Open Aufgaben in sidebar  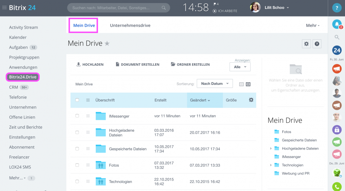[x=18, y=47]
